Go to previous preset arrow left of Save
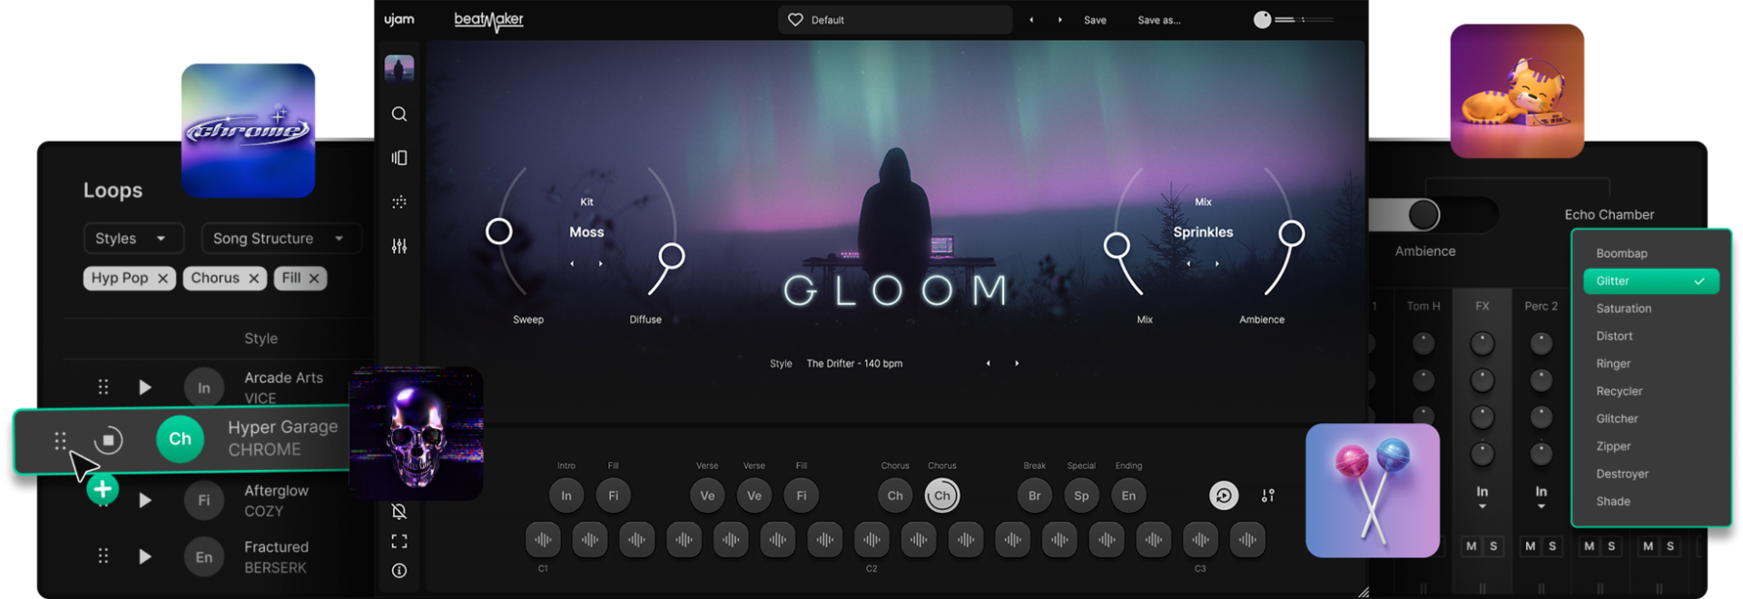The image size is (1743, 599). coord(1031,20)
